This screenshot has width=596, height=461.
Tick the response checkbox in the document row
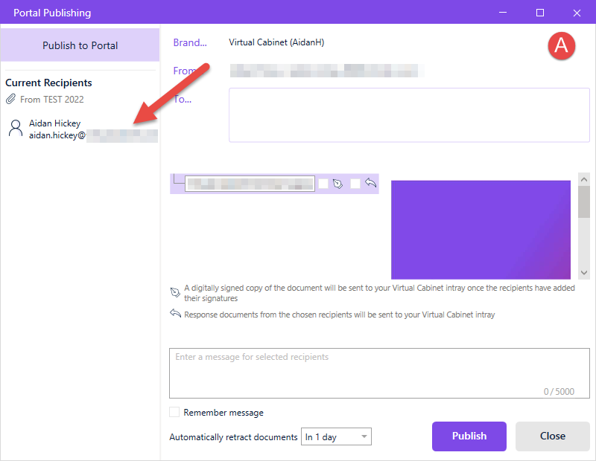coord(355,184)
